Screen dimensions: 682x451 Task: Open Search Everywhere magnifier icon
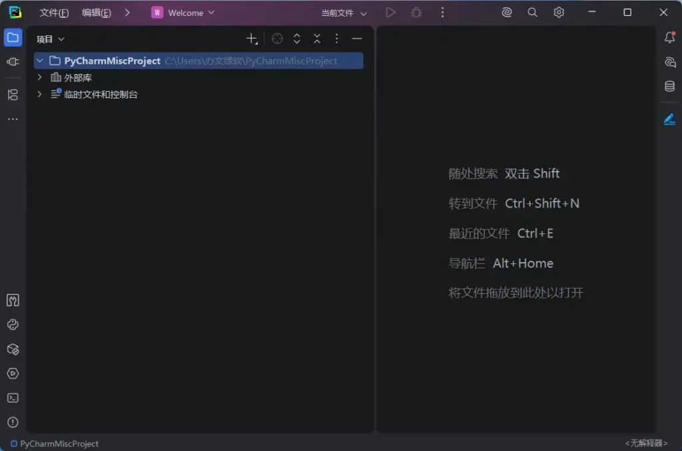(x=532, y=13)
